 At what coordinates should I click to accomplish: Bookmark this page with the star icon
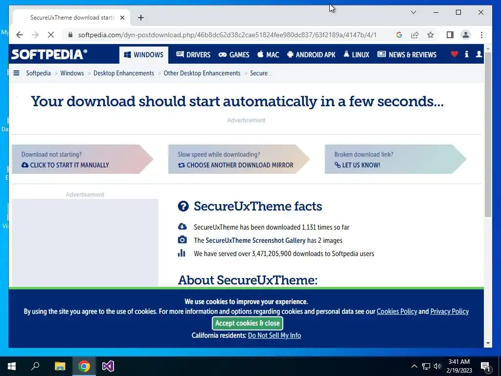click(x=431, y=35)
